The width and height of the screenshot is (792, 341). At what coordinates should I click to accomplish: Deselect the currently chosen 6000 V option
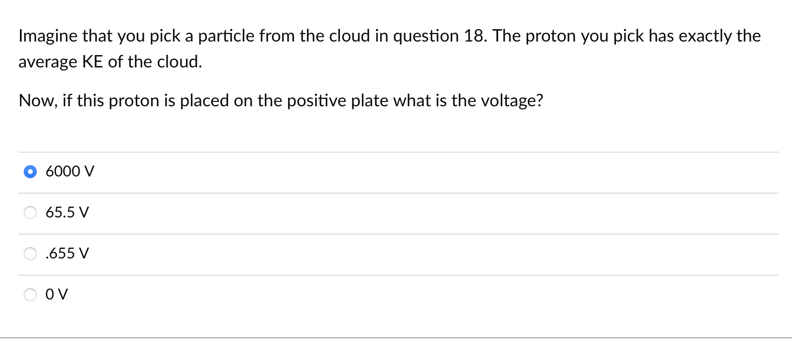point(30,172)
